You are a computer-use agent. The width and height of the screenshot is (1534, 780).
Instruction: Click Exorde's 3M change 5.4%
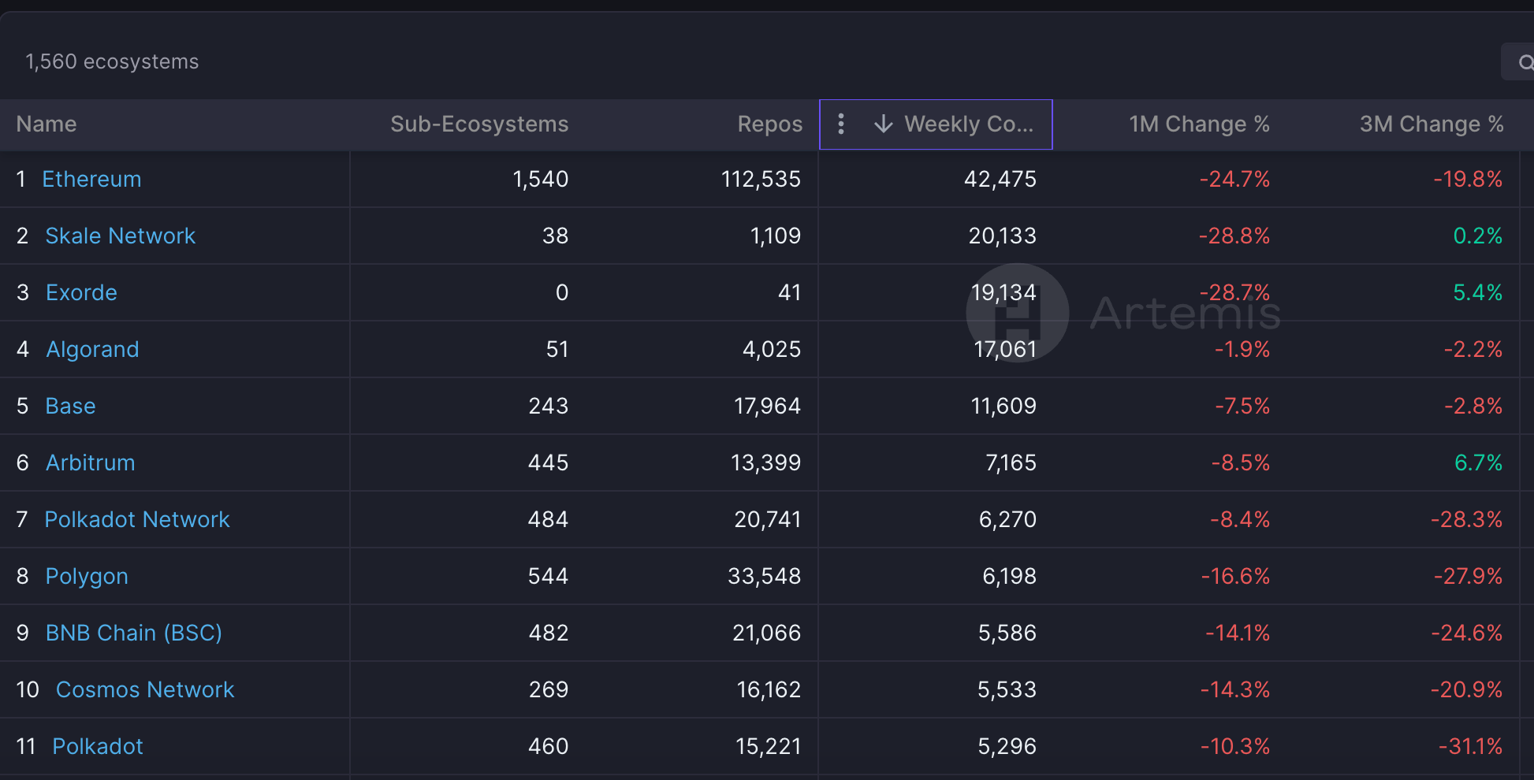pos(1478,292)
